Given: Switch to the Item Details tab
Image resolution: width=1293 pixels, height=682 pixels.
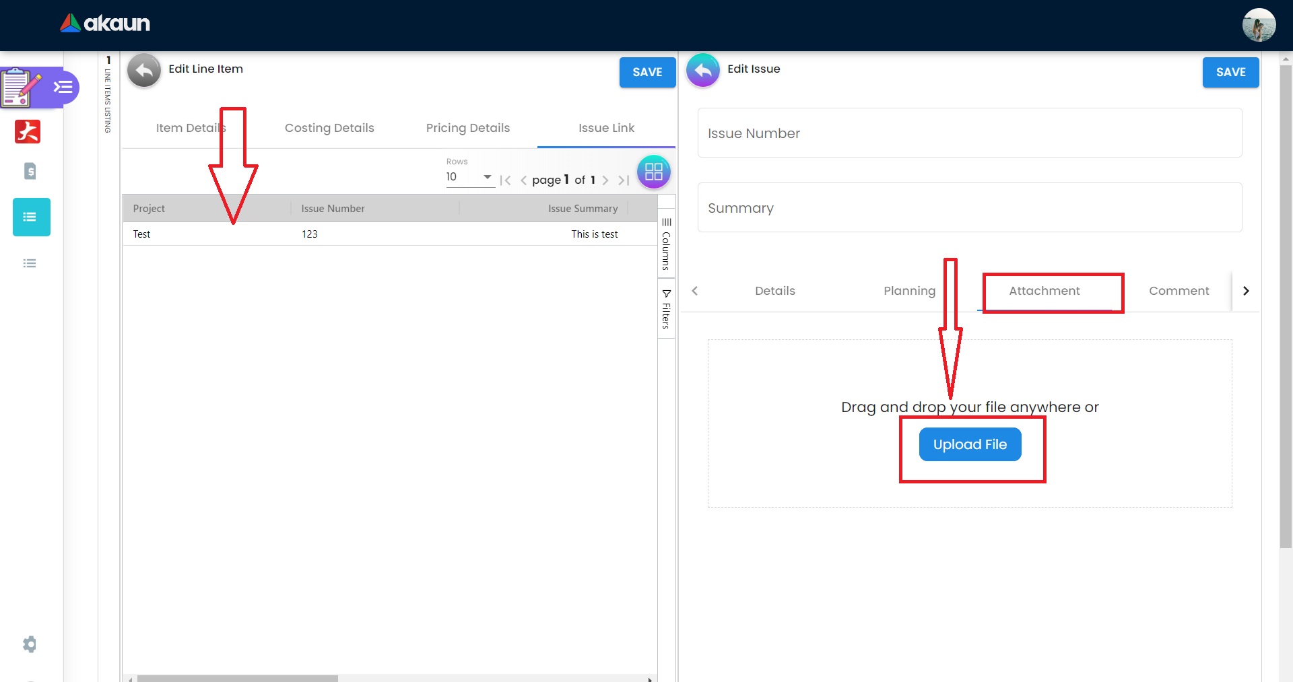Looking at the screenshot, I should 191,128.
